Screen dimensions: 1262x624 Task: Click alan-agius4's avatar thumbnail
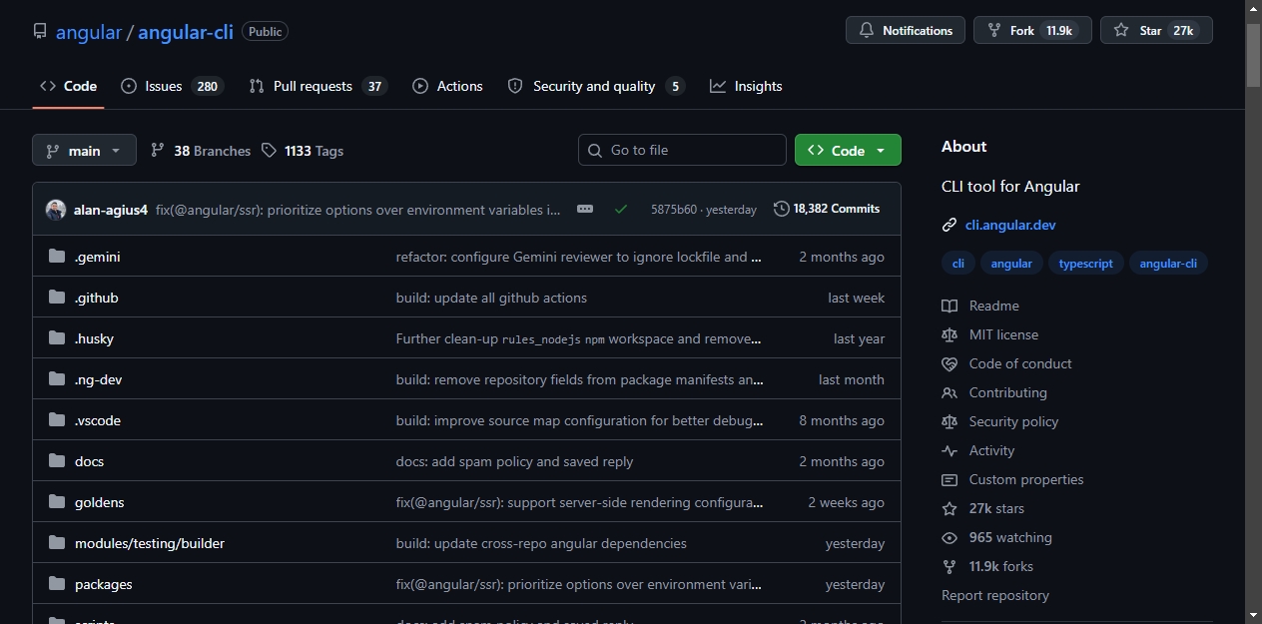point(56,210)
